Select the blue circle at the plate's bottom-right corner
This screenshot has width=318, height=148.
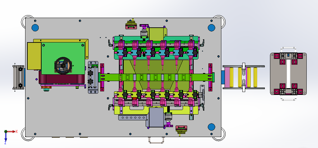211,127
